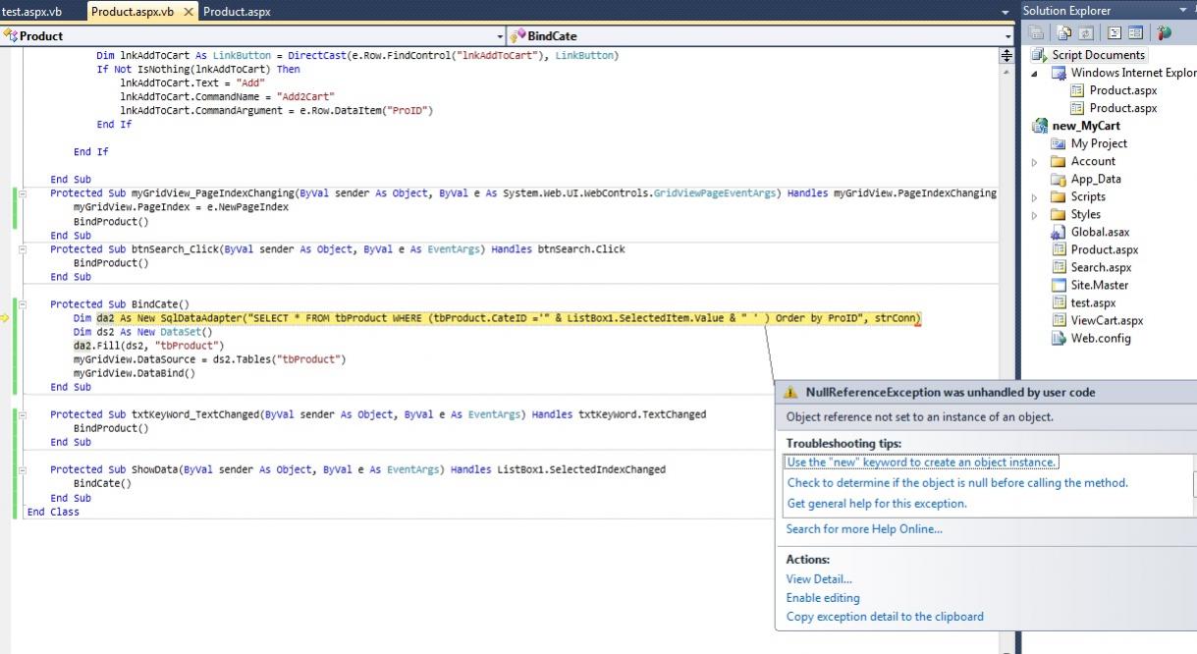This screenshot has width=1197, height=654.
Task: Switch to the Product.aspx tab
Action: click(237, 12)
